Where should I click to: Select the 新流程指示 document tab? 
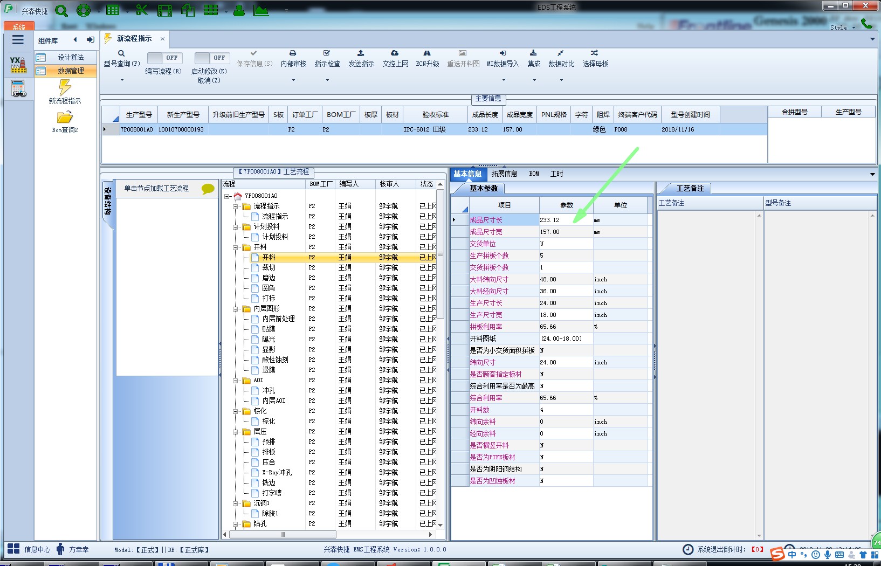pos(134,39)
